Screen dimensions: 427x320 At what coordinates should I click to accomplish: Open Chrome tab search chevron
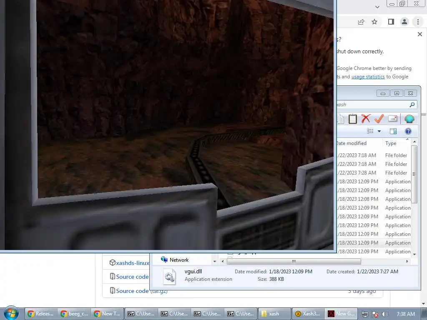(377, 7)
